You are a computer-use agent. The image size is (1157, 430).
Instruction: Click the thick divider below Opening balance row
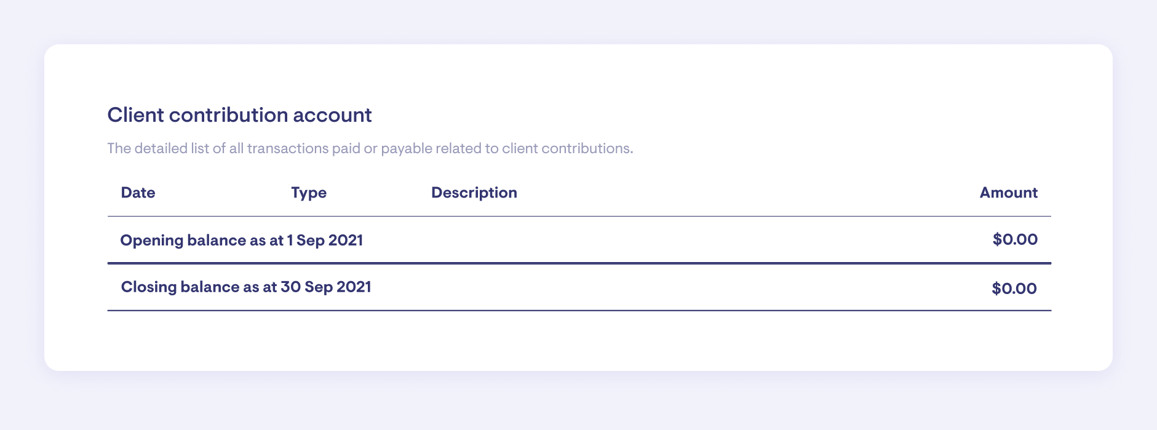(579, 263)
